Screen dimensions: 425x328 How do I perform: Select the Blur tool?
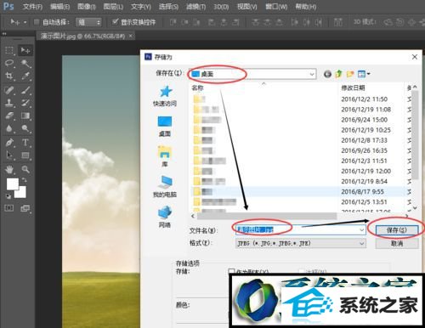point(9,128)
